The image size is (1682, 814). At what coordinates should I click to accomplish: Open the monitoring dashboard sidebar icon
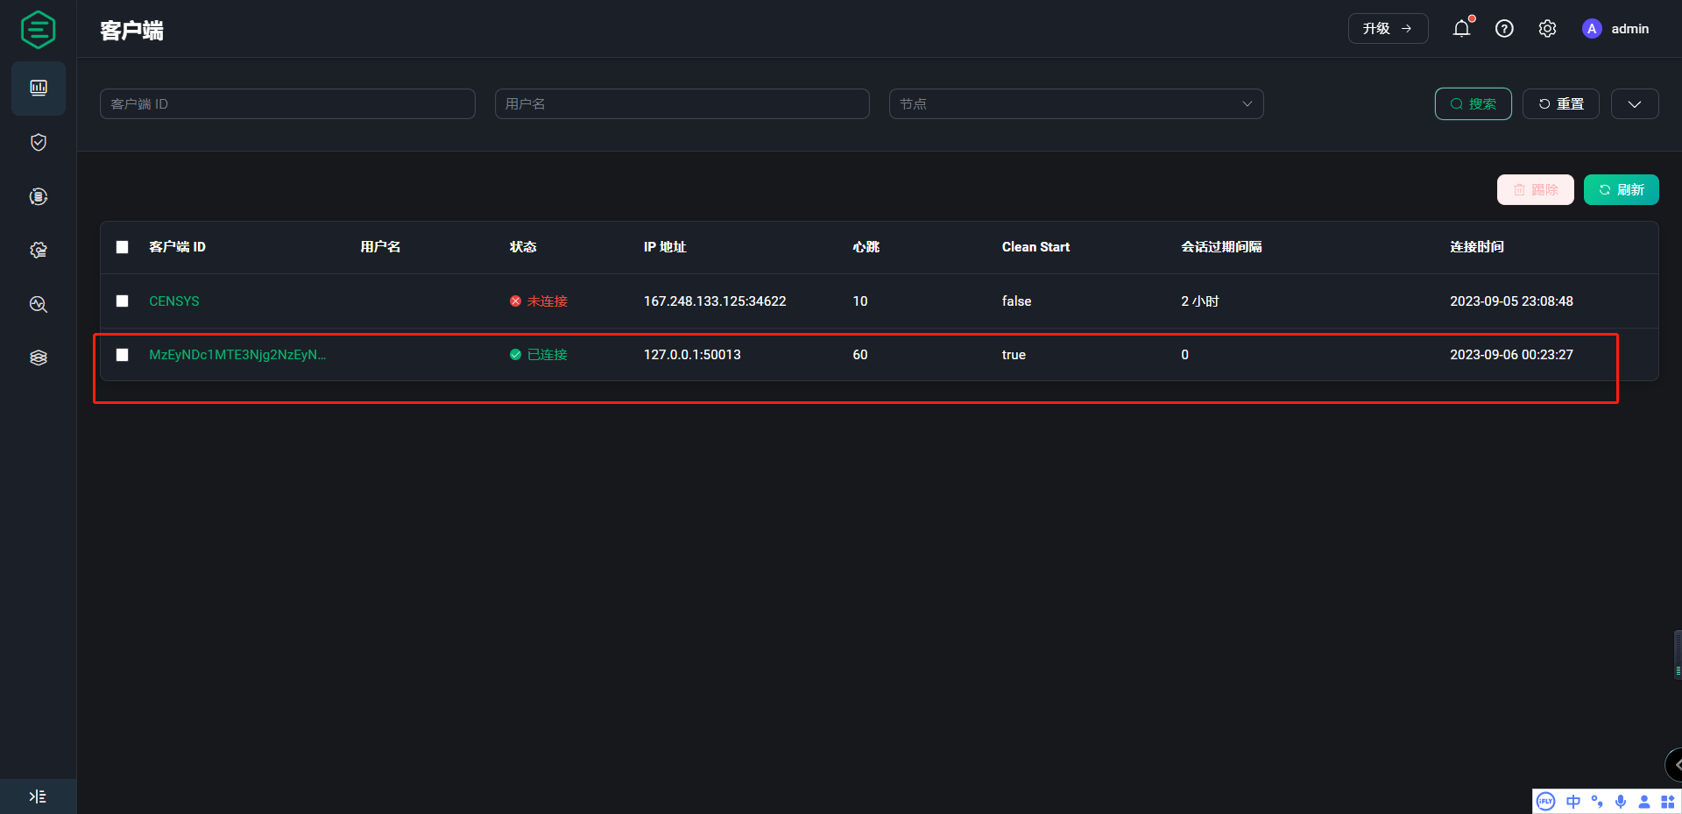point(39,88)
